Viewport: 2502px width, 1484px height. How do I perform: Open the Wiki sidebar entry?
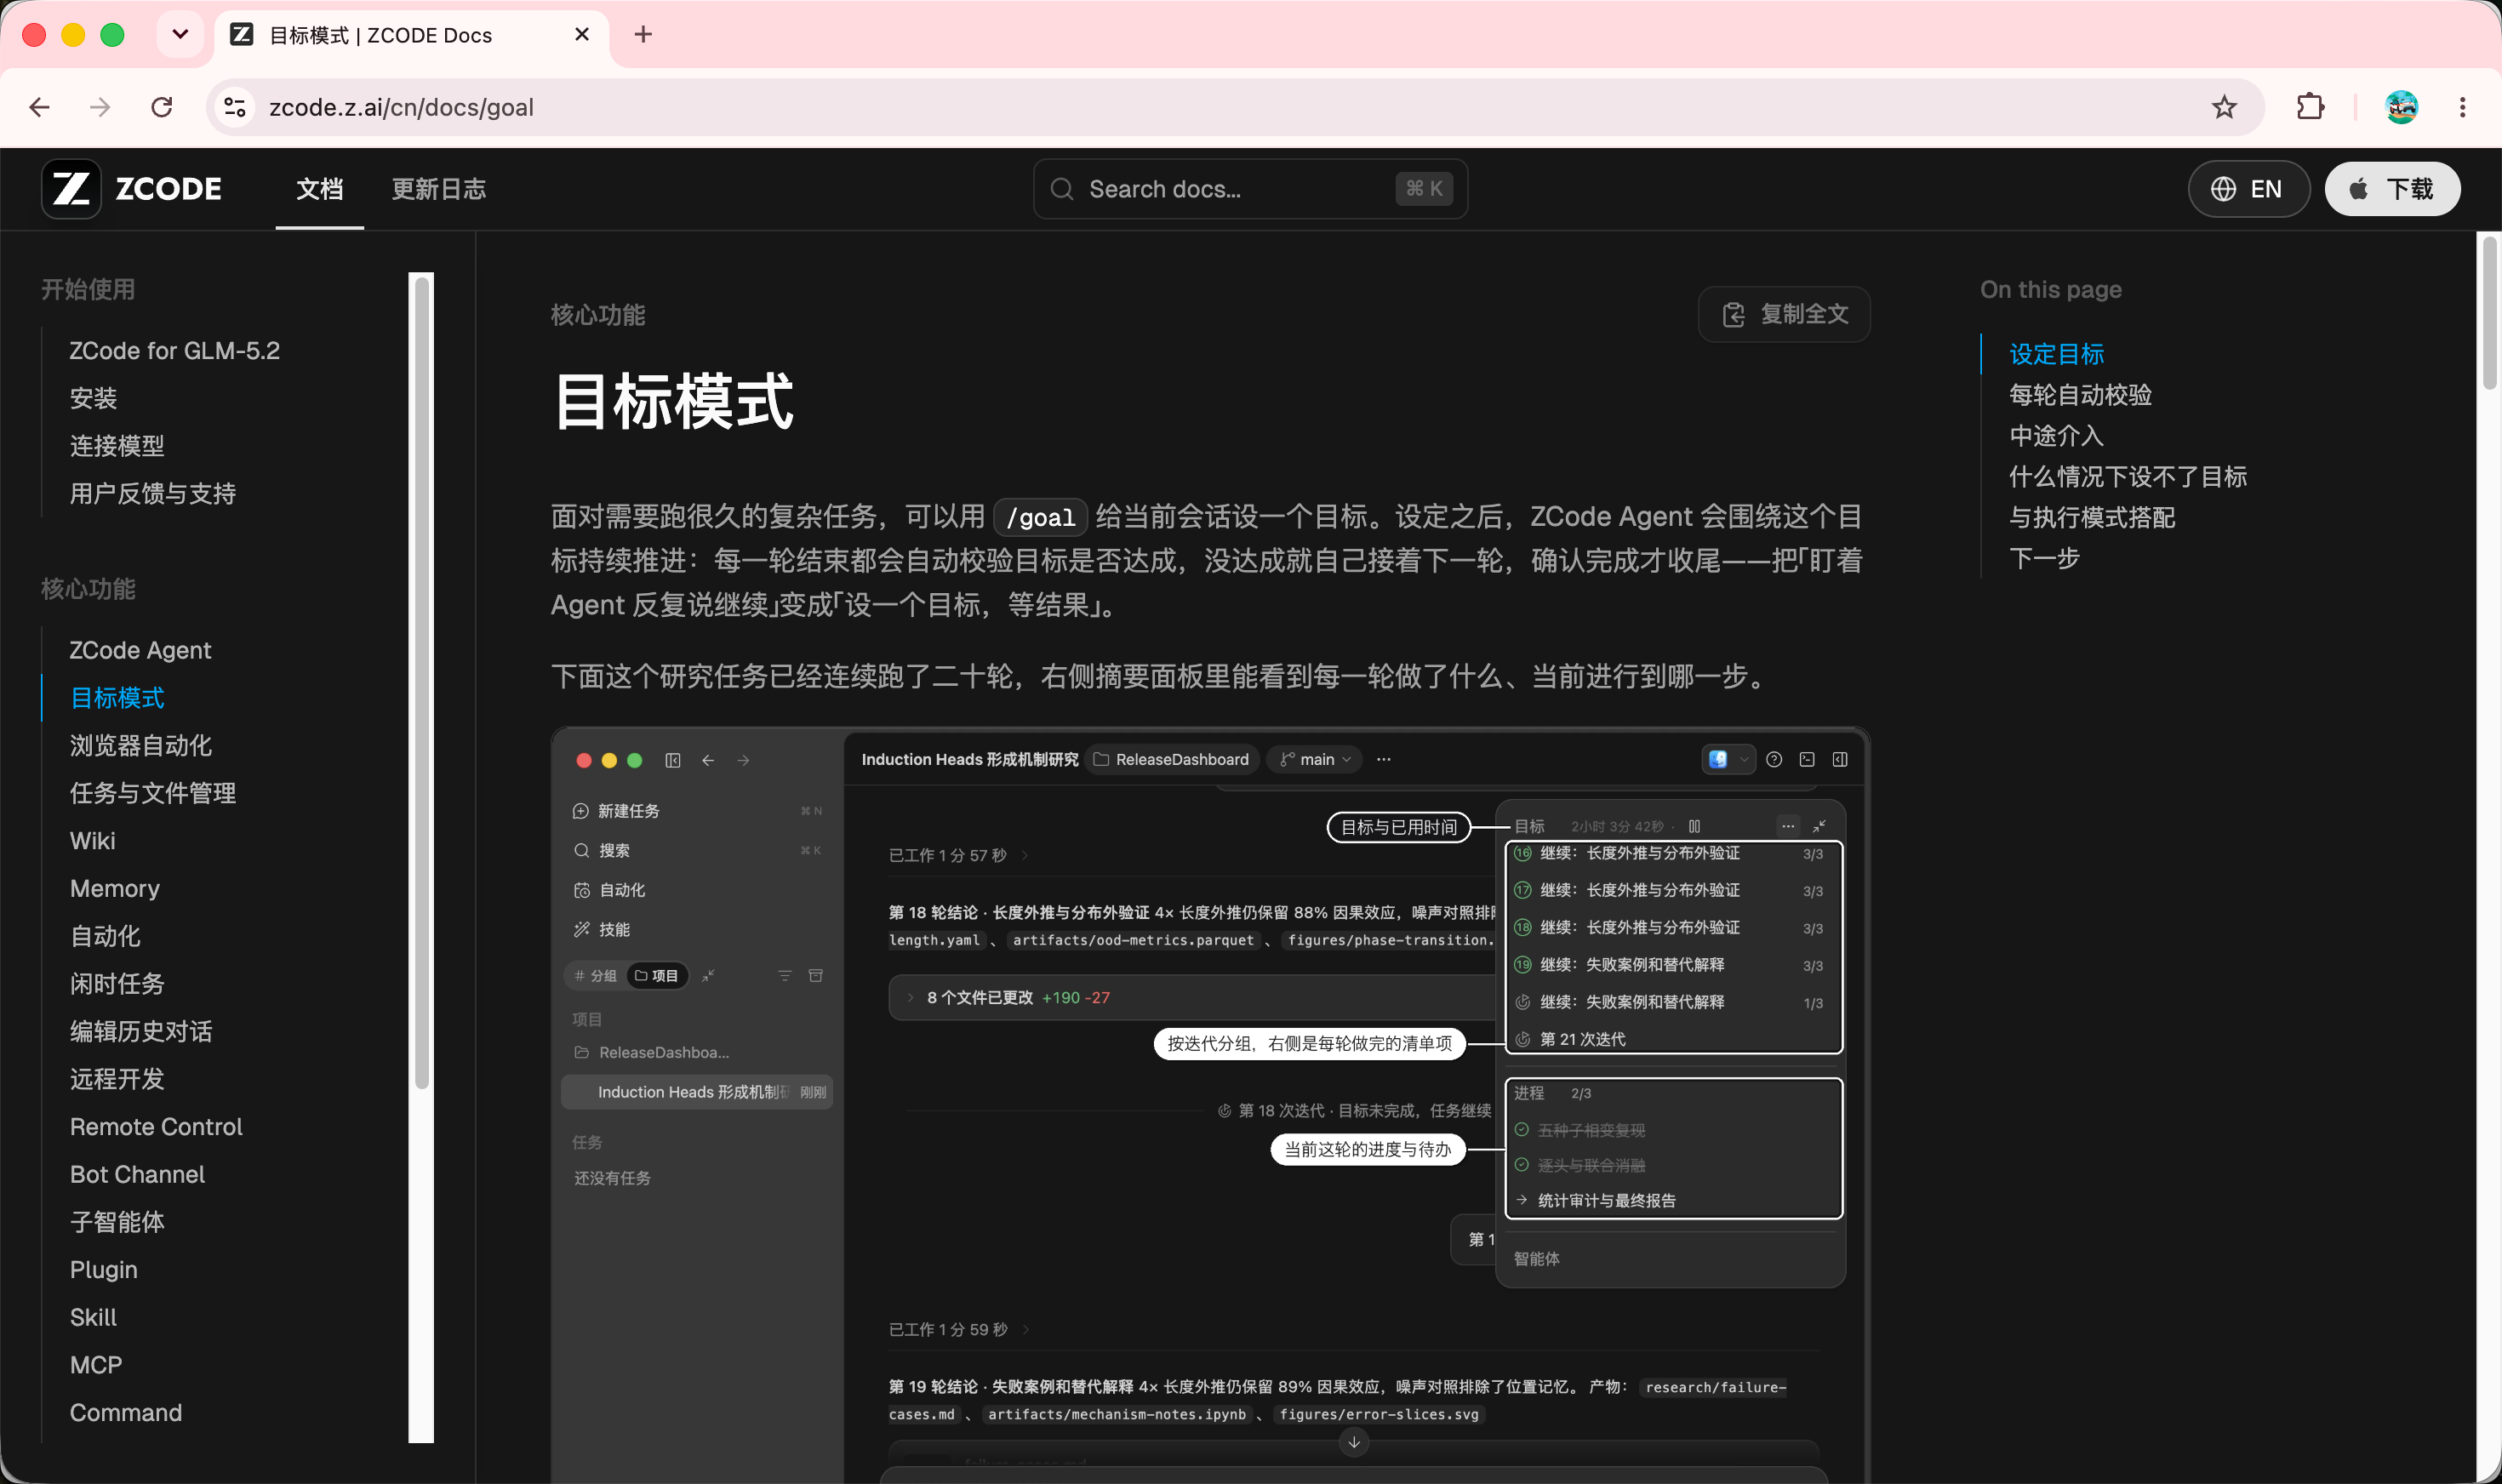(93, 841)
